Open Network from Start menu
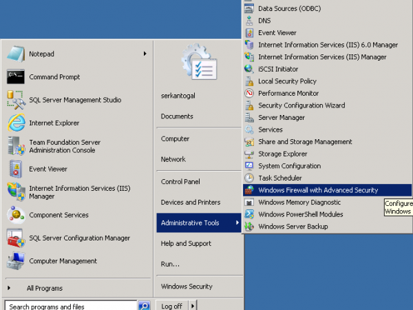The width and height of the screenshot is (413, 310). click(x=173, y=159)
